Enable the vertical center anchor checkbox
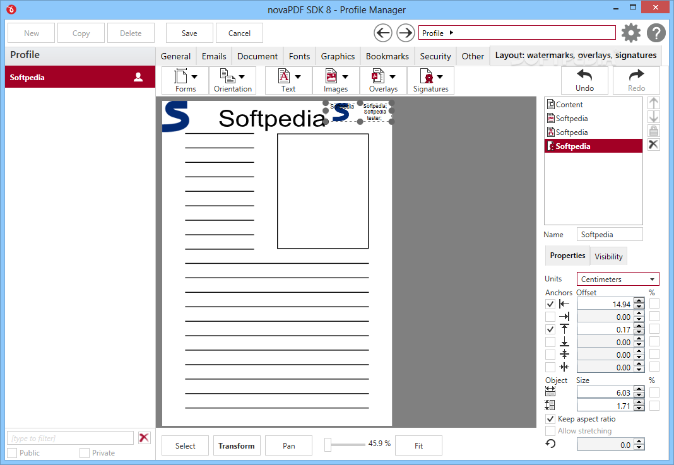Screen dimensions: 674x465 [x=550, y=355]
